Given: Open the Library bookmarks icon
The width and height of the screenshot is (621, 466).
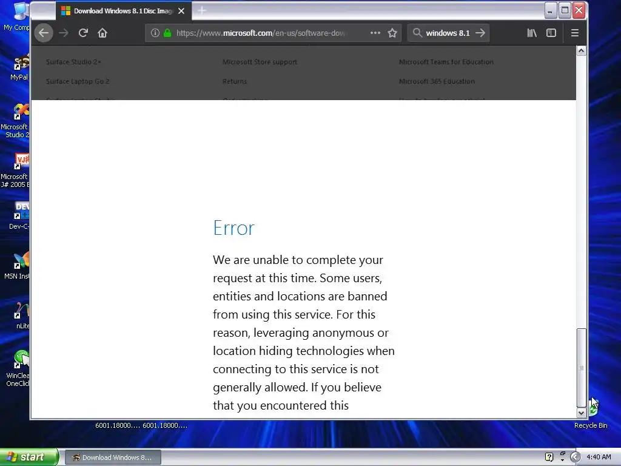Looking at the screenshot, I should 532,33.
